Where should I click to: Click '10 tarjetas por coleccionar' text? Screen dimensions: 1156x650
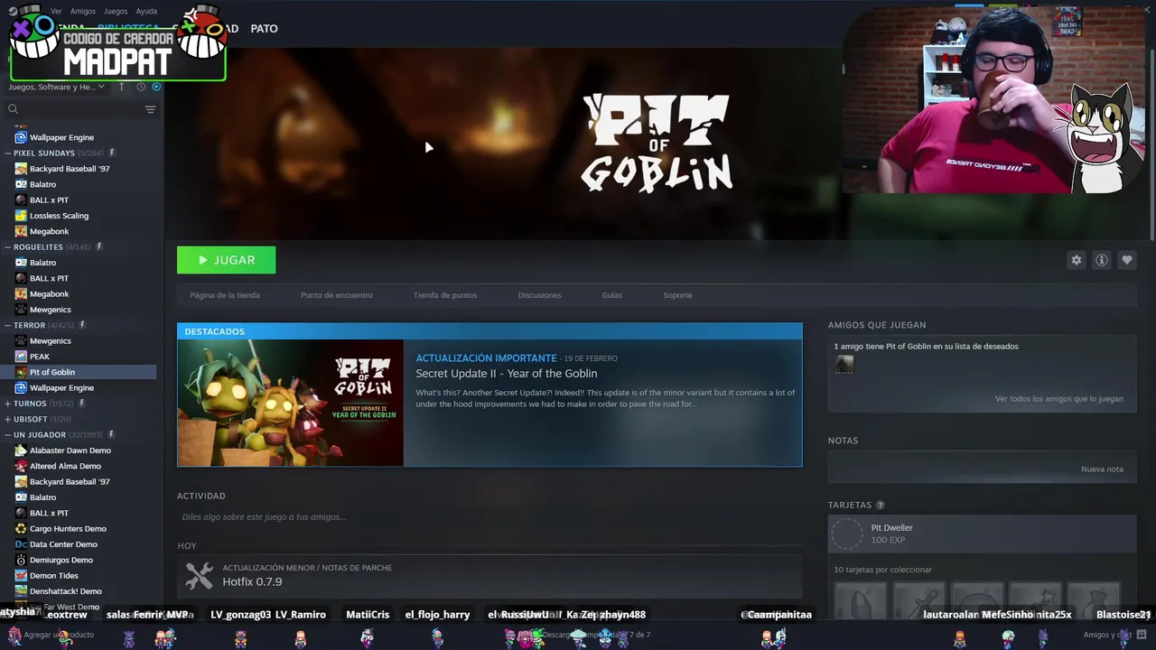tap(882, 570)
